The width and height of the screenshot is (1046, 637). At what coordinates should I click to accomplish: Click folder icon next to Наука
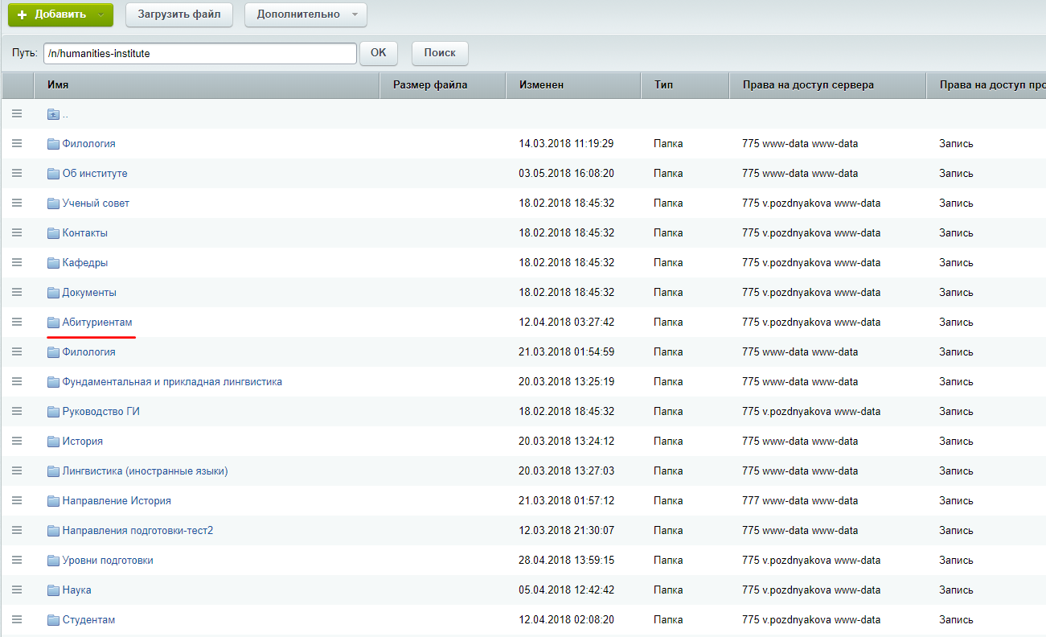click(54, 590)
